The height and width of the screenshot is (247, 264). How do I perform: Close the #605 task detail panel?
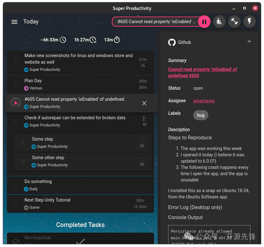click(x=144, y=103)
